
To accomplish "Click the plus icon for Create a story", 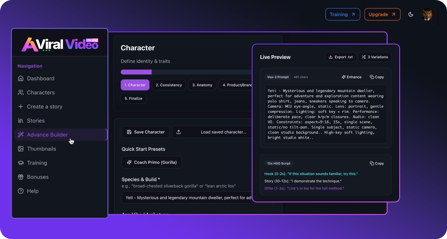I will point(21,106).
